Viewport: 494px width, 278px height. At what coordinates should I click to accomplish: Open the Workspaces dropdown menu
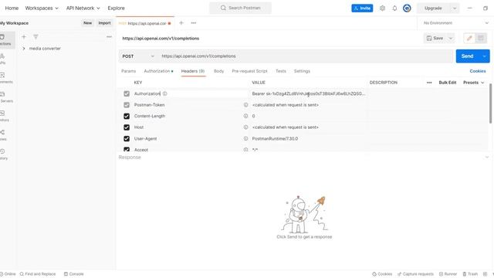pos(42,8)
